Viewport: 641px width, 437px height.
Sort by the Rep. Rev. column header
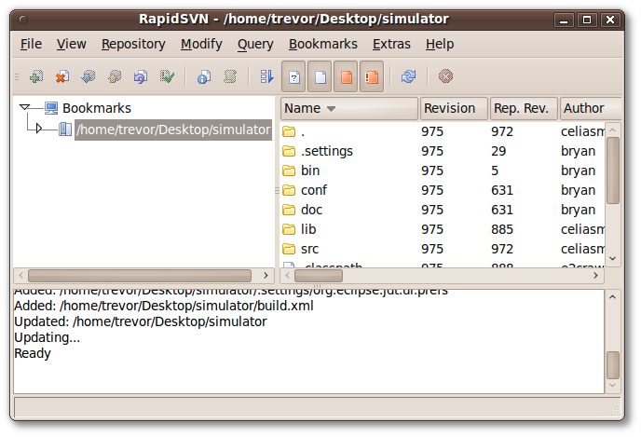(524, 109)
